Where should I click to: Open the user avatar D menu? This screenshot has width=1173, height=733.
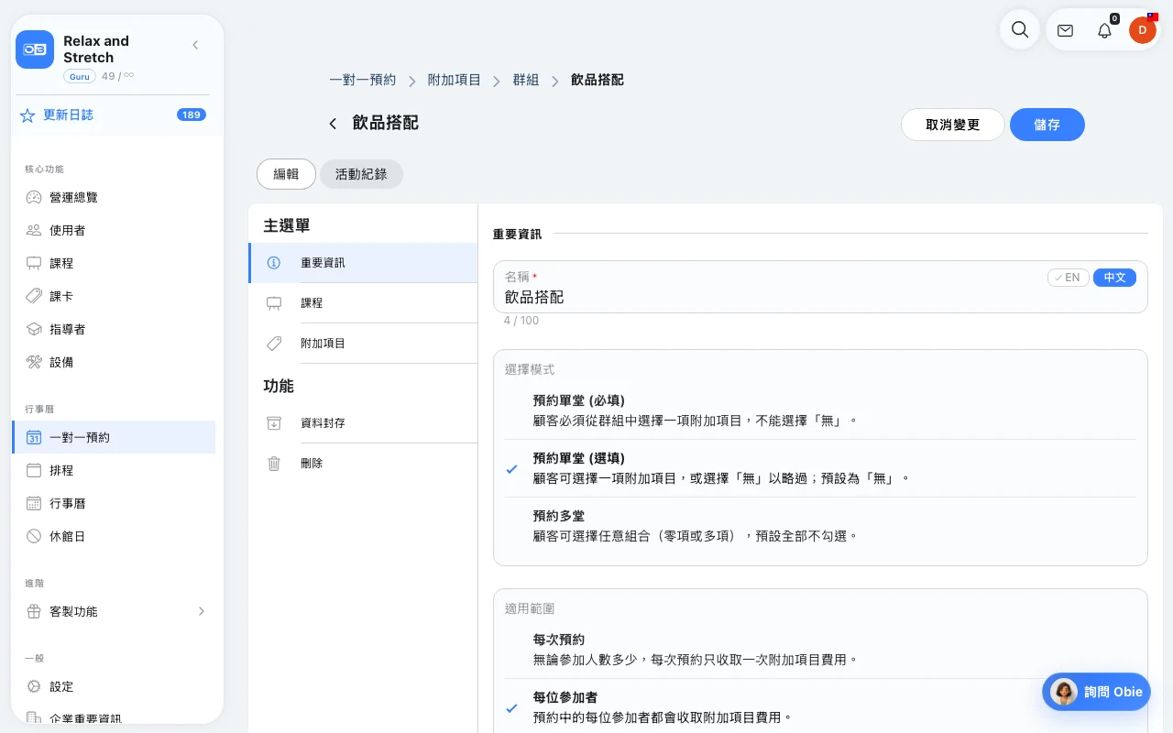click(1142, 29)
